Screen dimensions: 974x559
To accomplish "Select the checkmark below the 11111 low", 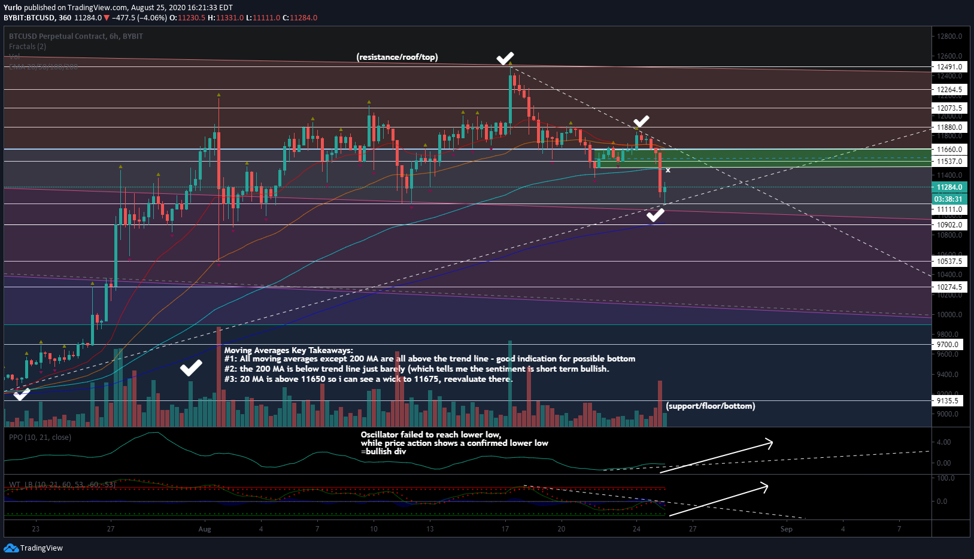I will pyautogui.click(x=656, y=214).
